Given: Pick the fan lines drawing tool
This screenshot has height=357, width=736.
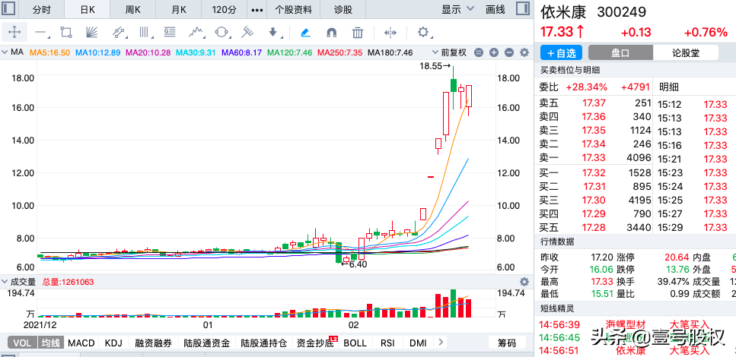Looking at the screenshot, I should point(91,33).
